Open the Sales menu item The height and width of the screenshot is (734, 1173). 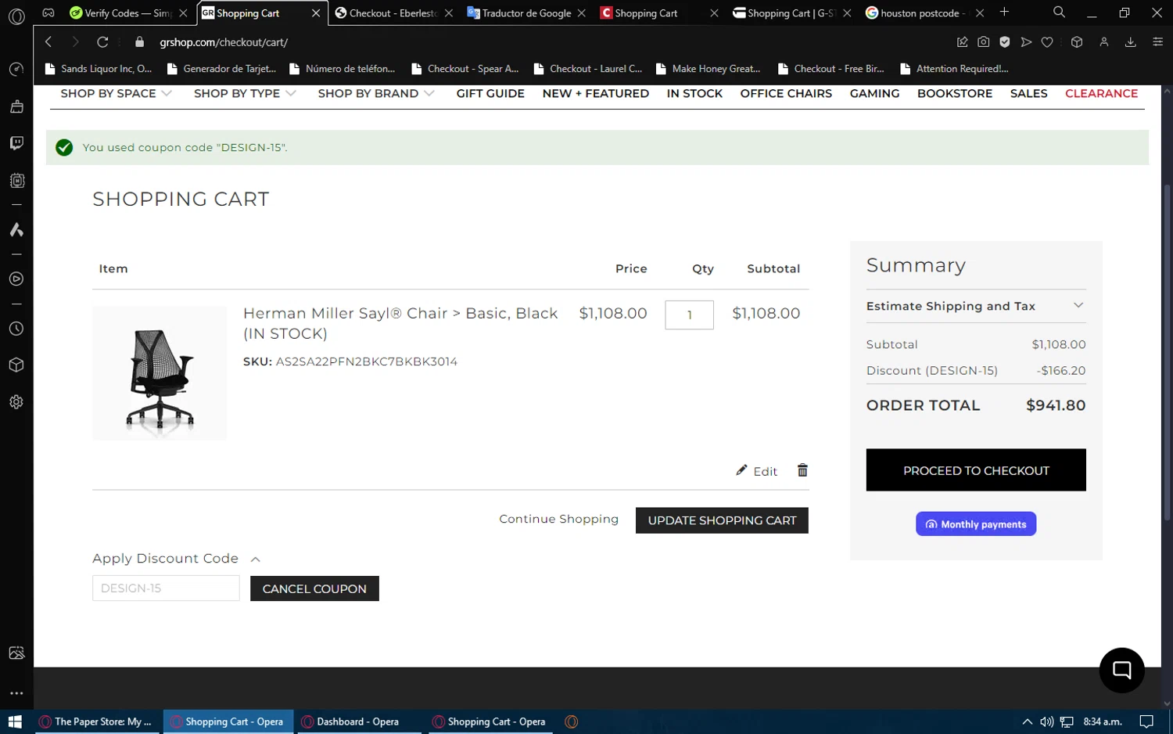pyautogui.click(x=1028, y=93)
